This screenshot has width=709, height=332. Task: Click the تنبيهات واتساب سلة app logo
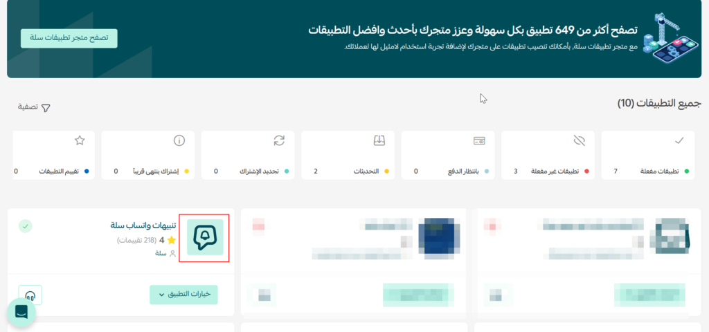click(x=205, y=238)
